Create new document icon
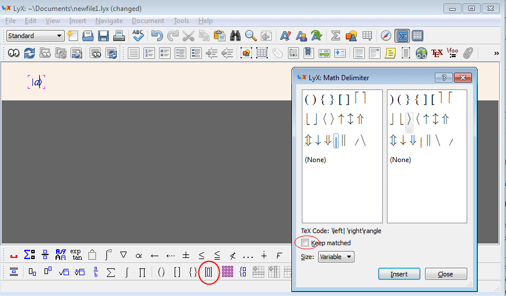Image resolution: width=506 pixels, height=296 pixels. [x=72, y=35]
